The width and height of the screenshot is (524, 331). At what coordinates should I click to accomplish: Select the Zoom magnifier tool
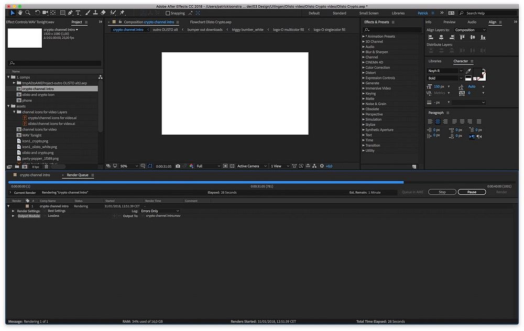27,13
